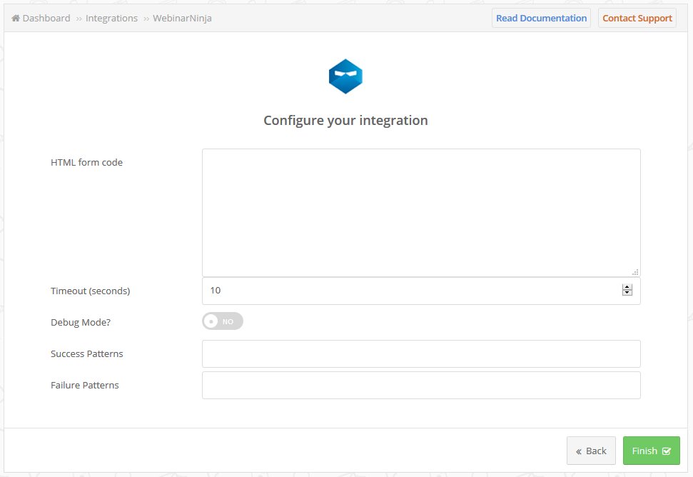The image size is (693, 477).
Task: Focus the HTML form code text area
Action: 421,213
